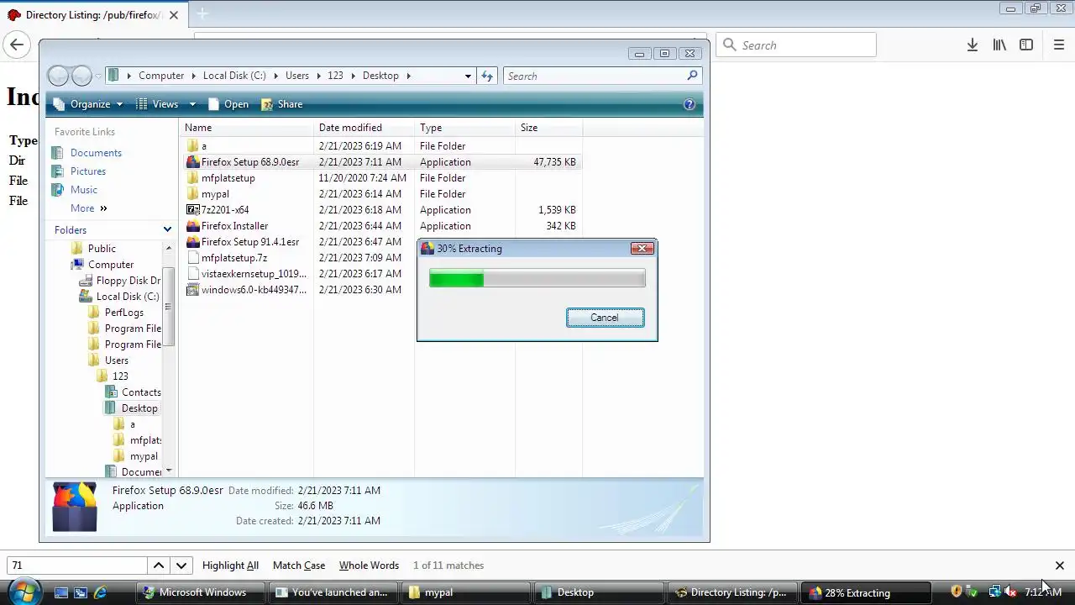Image resolution: width=1075 pixels, height=605 pixels.
Task: Click the extraction progress bar
Action: click(x=537, y=279)
